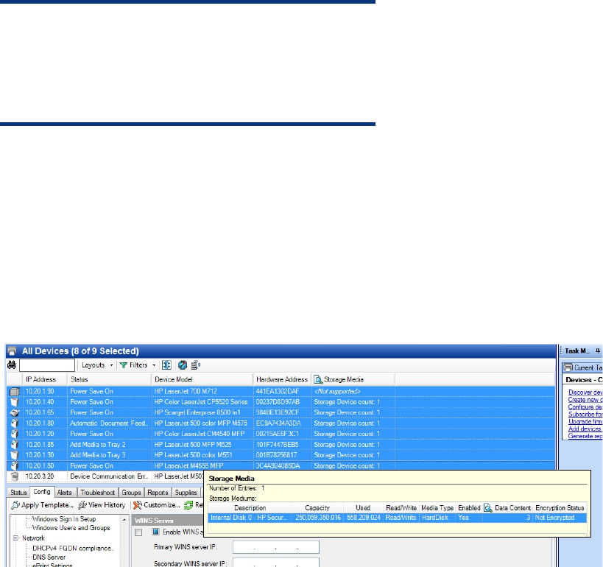Open the Layouts dropdown
The height and width of the screenshot is (567, 603).
(97, 365)
